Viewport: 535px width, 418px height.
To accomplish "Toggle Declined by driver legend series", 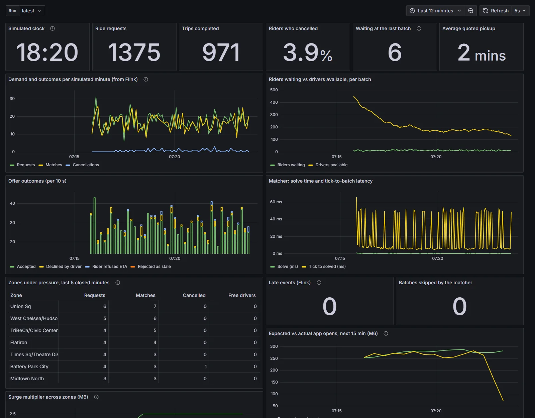I will click(x=64, y=267).
